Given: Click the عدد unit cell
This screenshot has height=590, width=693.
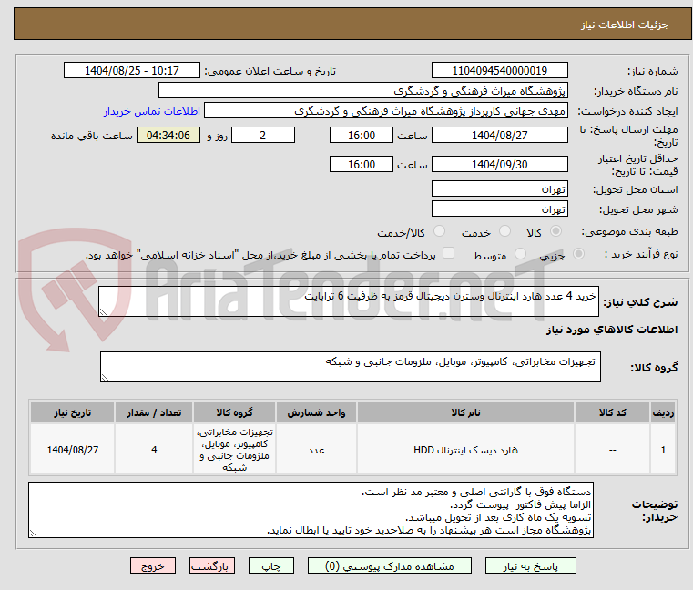Looking at the screenshot, I should click(316, 450).
